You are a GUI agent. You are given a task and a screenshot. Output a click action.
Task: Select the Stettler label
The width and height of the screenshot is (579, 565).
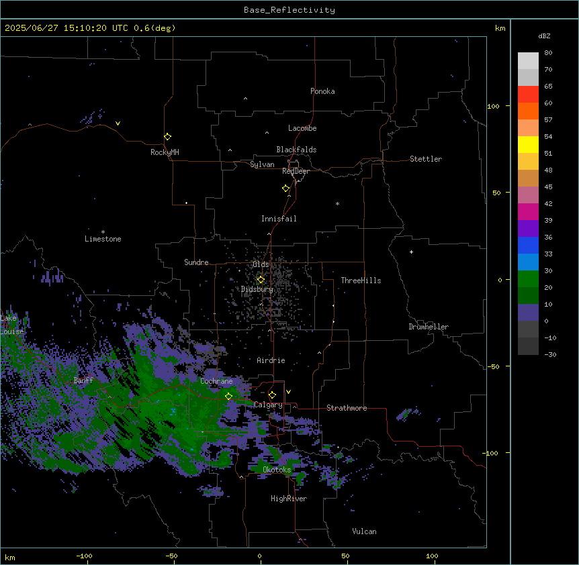point(426,159)
